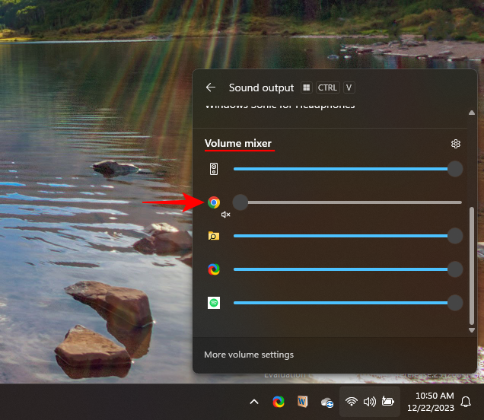Mute File Explorer app in mixer
Image resolution: width=484 pixels, height=420 pixels.
pos(214,236)
